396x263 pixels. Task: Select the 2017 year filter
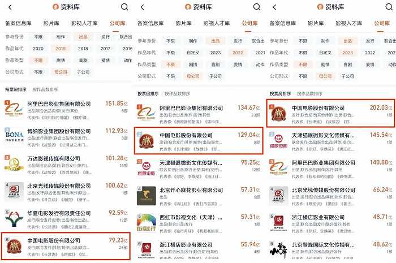(106, 49)
